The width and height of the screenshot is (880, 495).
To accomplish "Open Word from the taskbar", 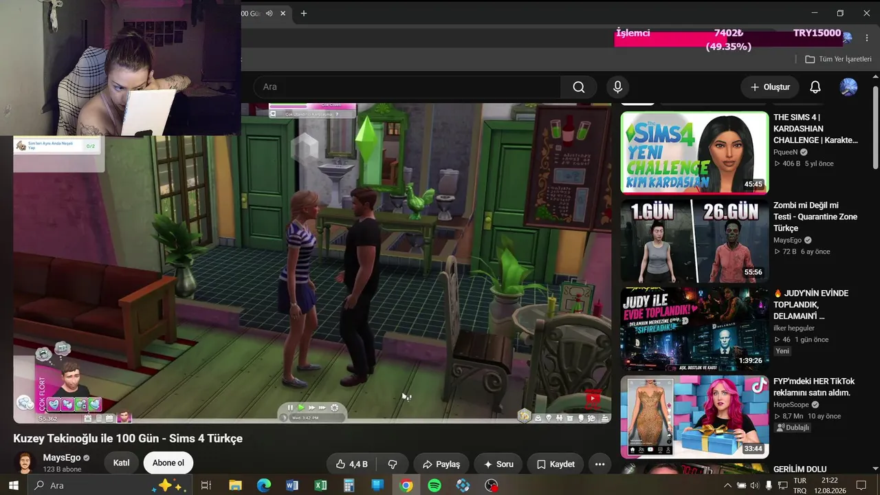I will click(x=292, y=485).
